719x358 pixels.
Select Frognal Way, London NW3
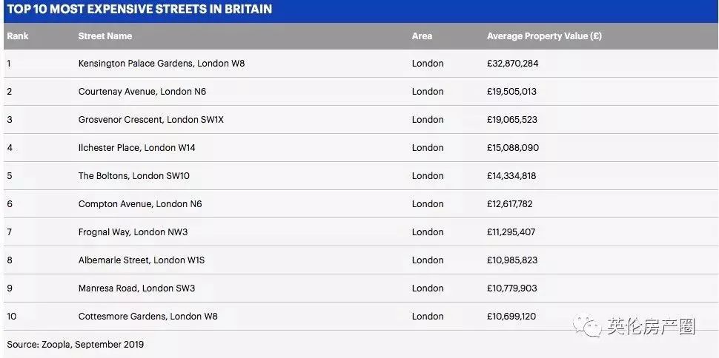[x=133, y=232]
